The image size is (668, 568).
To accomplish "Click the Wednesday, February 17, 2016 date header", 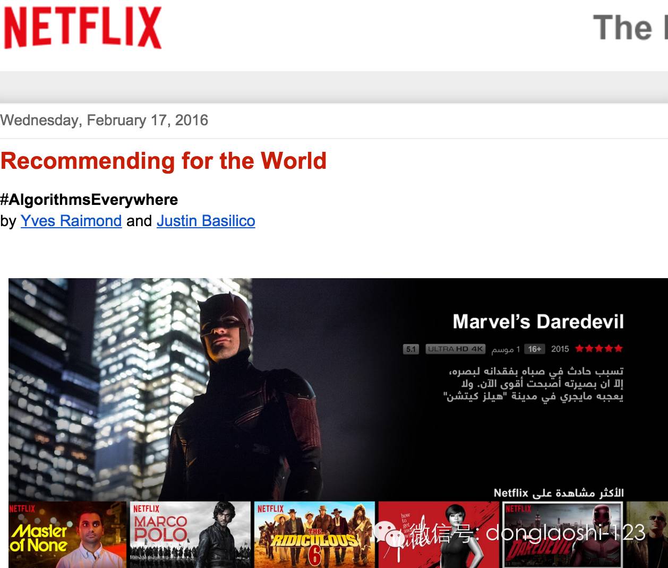I will (104, 120).
